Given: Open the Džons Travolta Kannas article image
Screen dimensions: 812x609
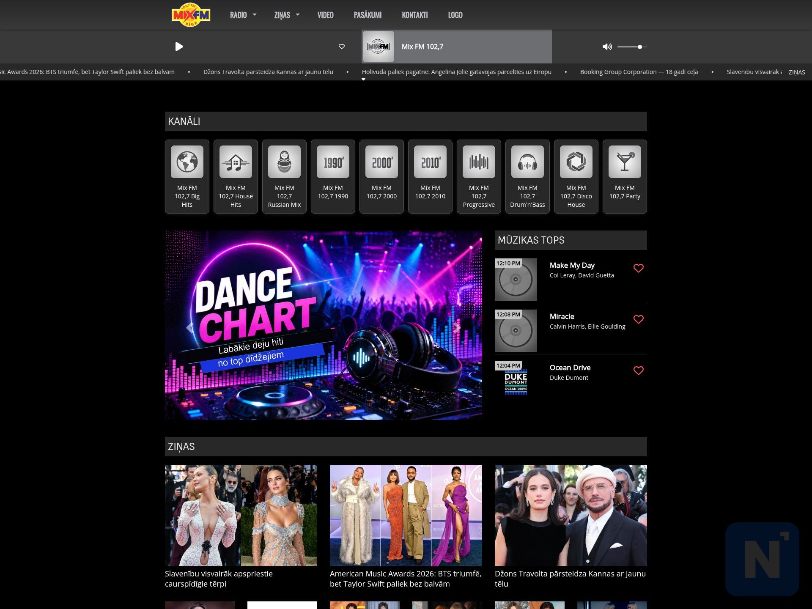Looking at the screenshot, I should tap(571, 516).
